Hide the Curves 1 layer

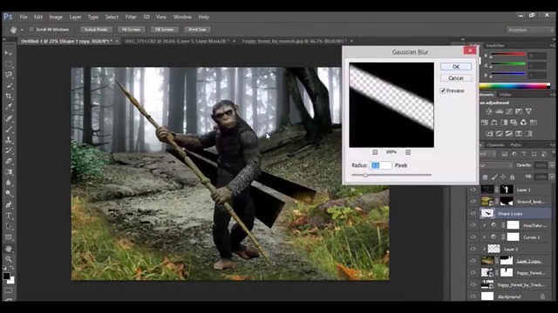pos(473,236)
